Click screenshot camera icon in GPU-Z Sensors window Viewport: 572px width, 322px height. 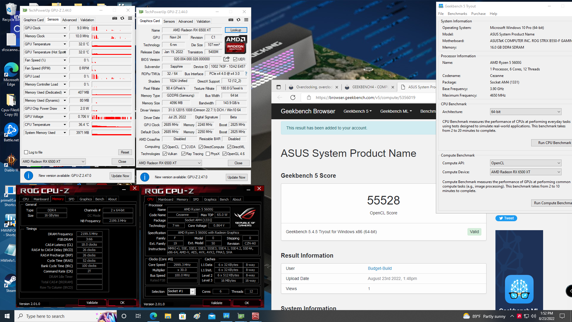[115, 18]
